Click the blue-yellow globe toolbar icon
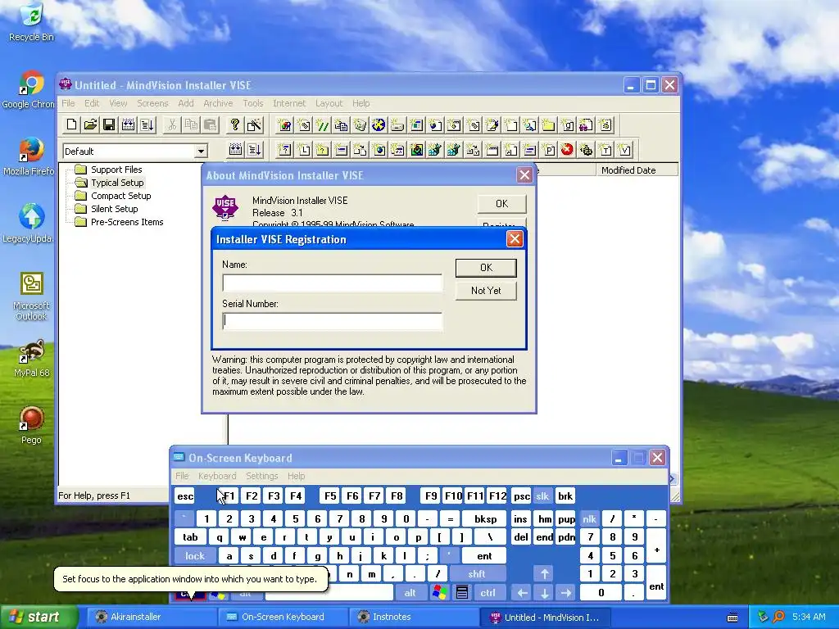This screenshot has width=839, height=629. 379,125
